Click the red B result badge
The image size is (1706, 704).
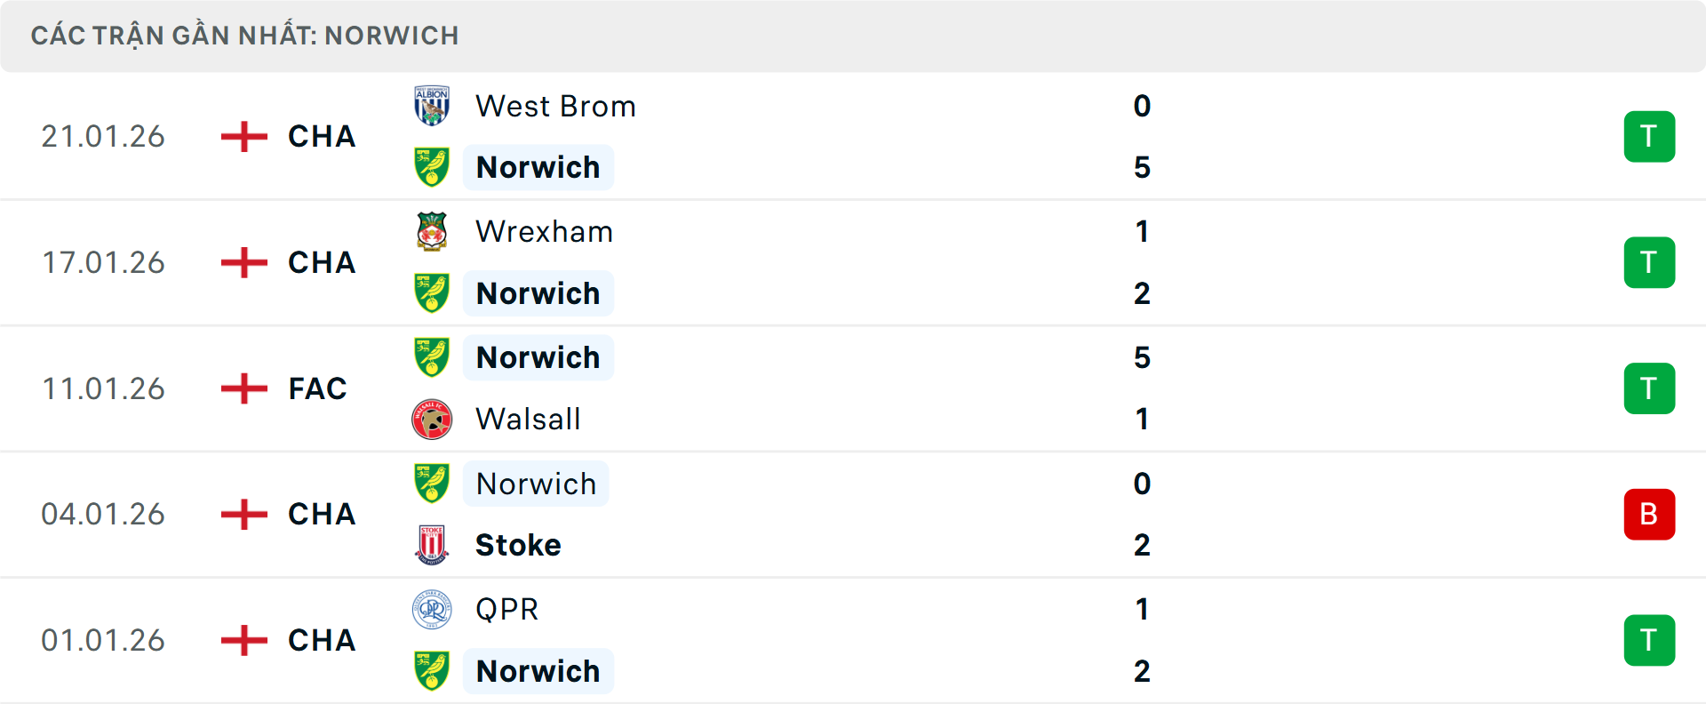click(1649, 515)
